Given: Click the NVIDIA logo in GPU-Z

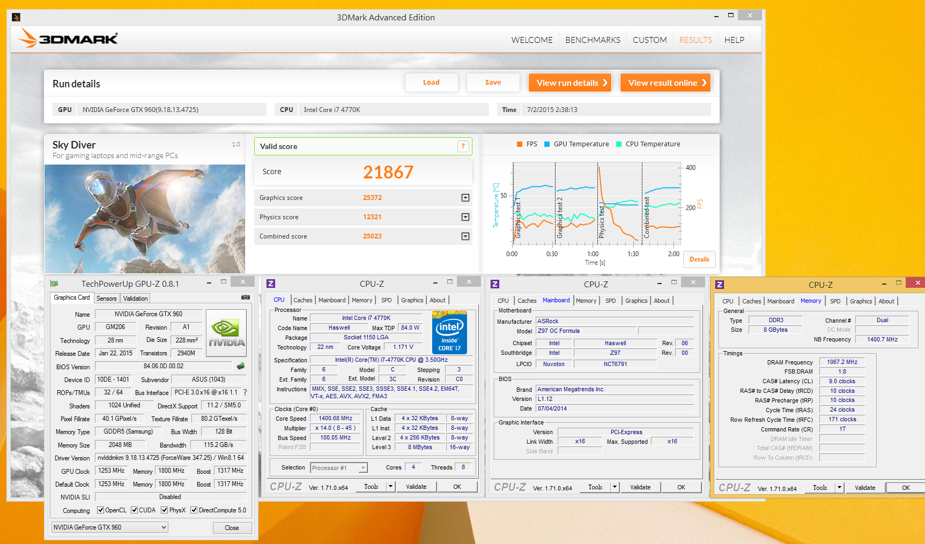Looking at the screenshot, I should (x=226, y=333).
